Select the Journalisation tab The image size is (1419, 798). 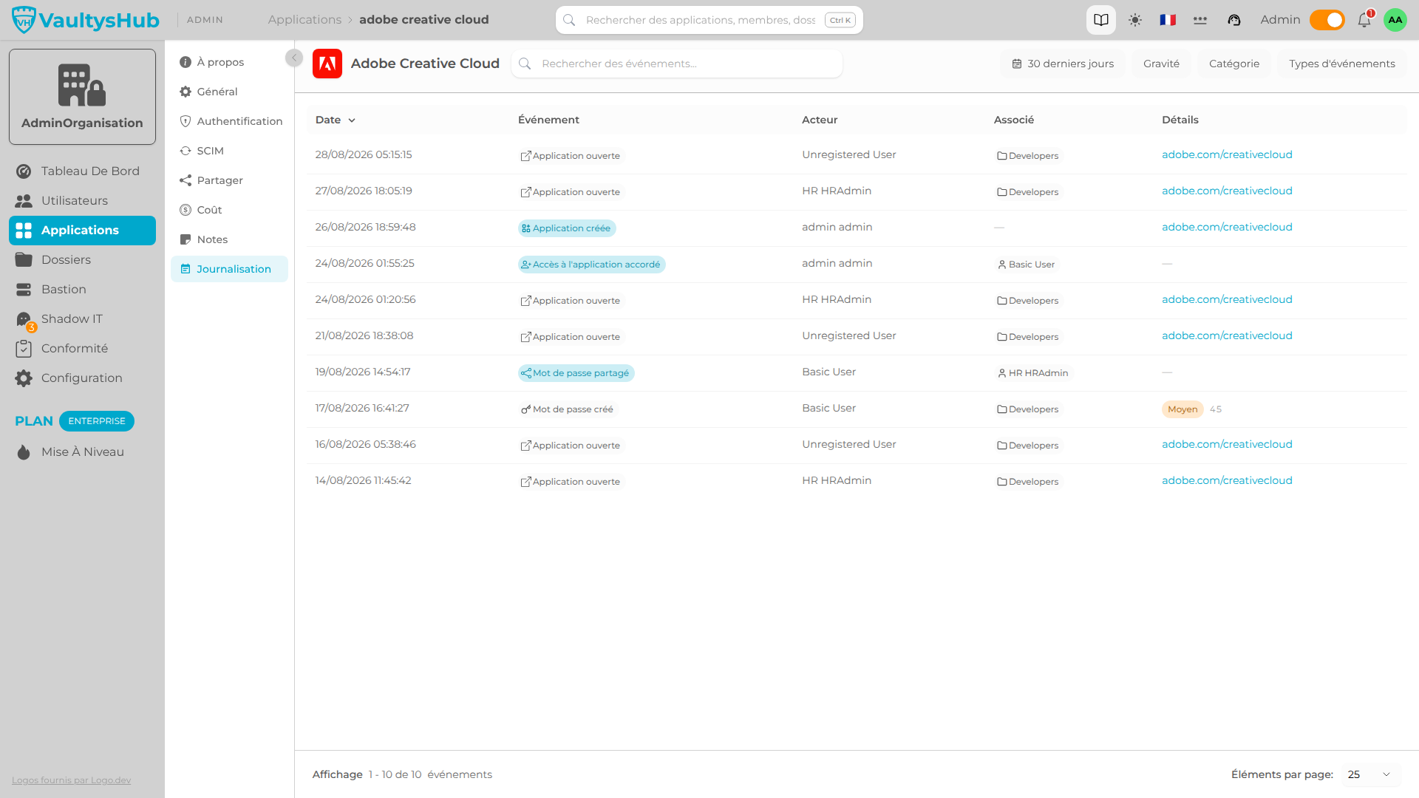229,269
